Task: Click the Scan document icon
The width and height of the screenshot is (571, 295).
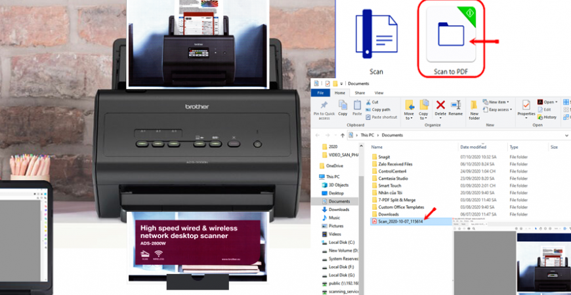Action: 376,33
